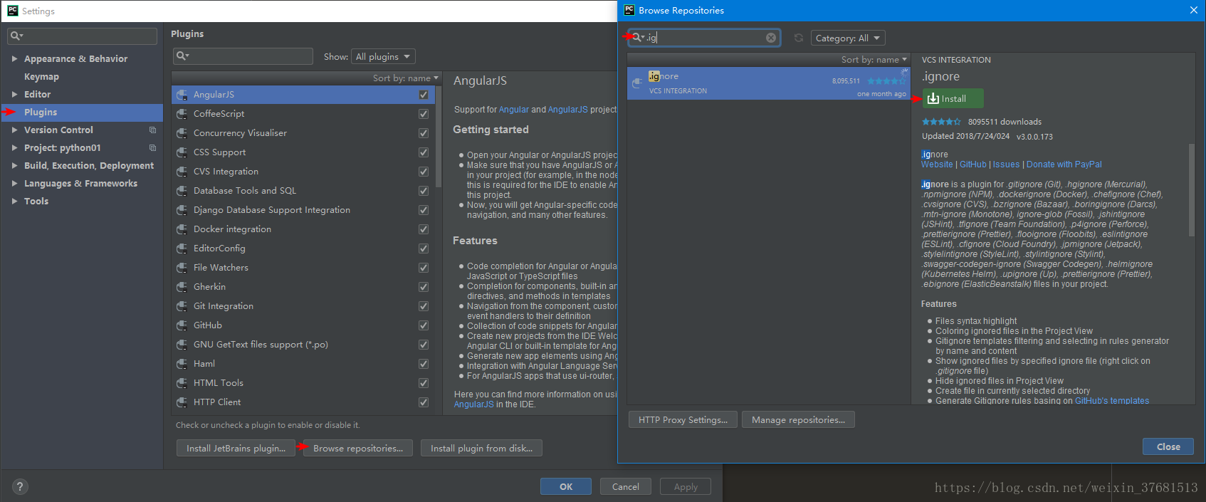Click the File Watchers plugin icon
This screenshot has height=502, width=1206.
(182, 268)
